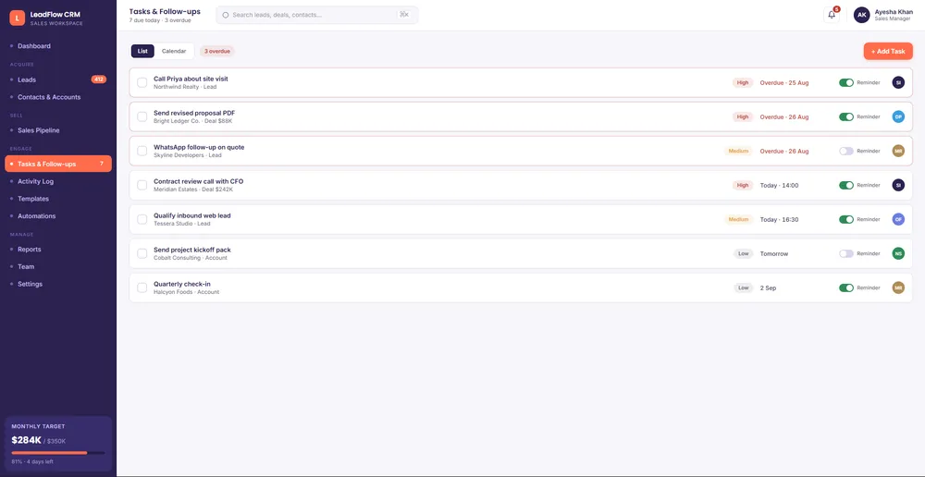Filter by the 3 overdue chip
The width and height of the screenshot is (925, 477).
point(217,51)
